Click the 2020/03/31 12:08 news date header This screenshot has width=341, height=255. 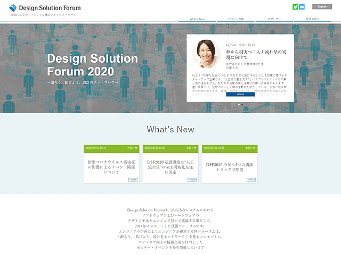pos(214,148)
